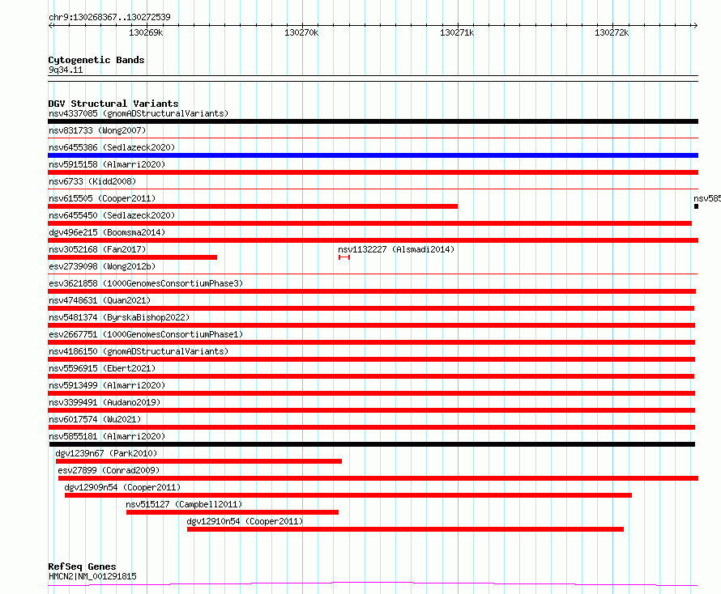Select the nsv831733 (Wong2007) label

(97, 130)
